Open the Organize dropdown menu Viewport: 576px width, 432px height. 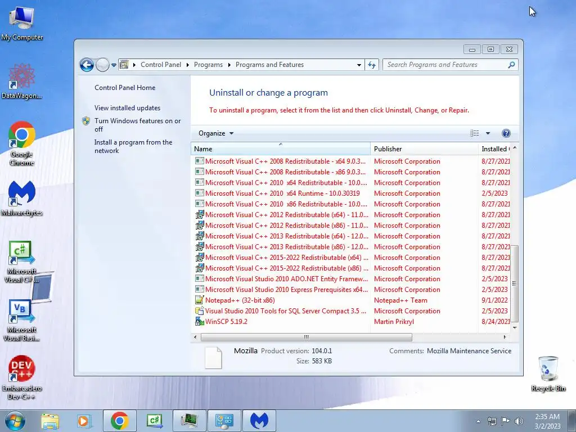(216, 133)
